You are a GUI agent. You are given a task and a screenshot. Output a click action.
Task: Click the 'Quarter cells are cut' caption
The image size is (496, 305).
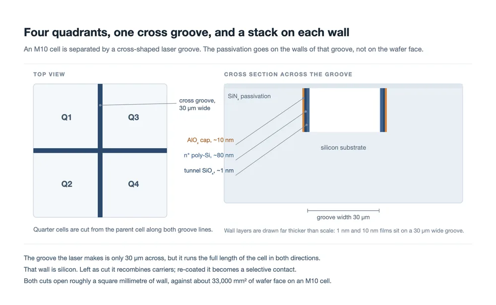pos(123,230)
